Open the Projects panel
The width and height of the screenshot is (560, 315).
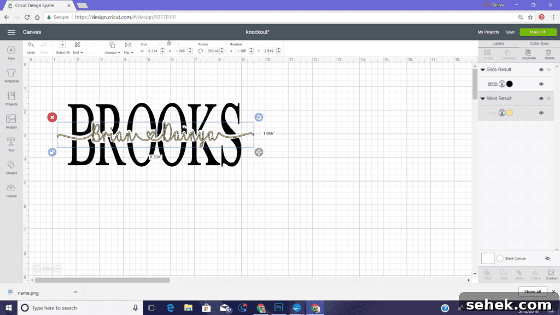pos(11,98)
